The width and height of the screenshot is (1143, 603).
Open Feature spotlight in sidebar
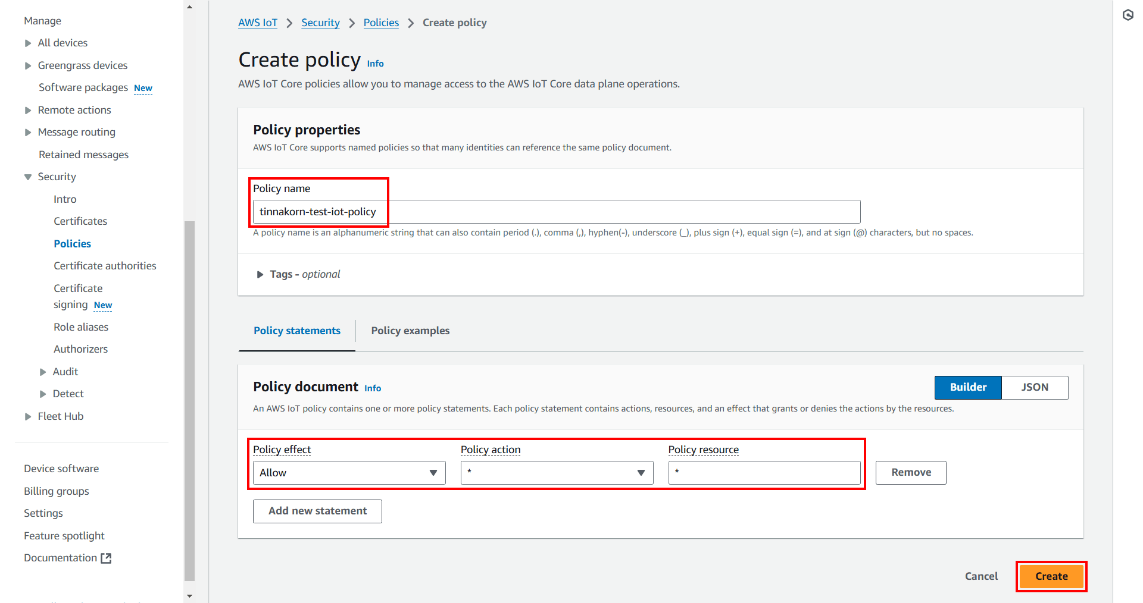click(x=64, y=536)
